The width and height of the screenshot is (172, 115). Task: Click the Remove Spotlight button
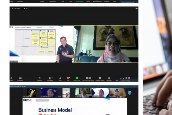(x=42, y=100)
